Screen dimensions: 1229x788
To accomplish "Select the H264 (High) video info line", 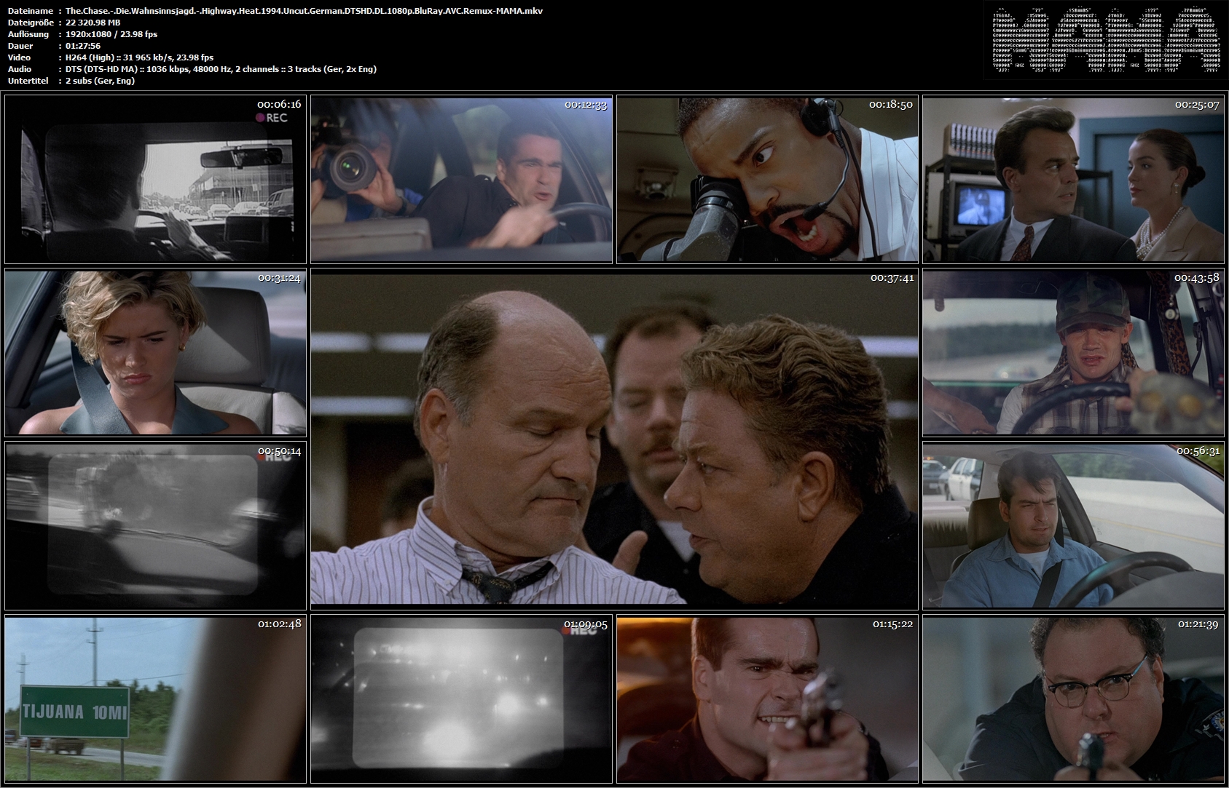I will (139, 57).
